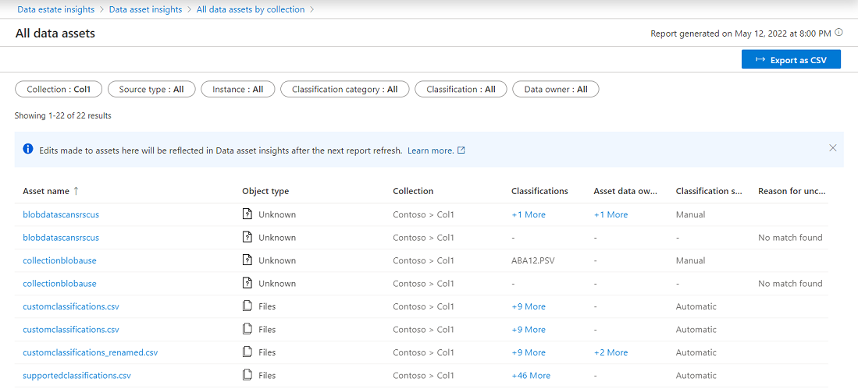The width and height of the screenshot is (858, 389).
Task: Open the Source type filter dropdown
Action: (x=151, y=90)
